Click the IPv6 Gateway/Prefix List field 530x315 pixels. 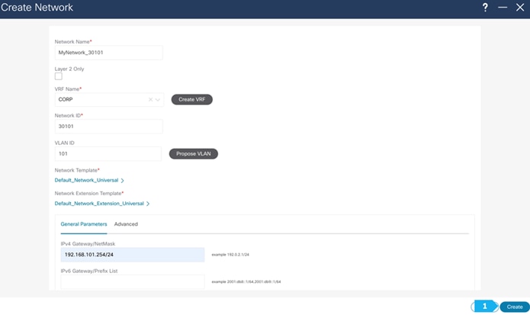[133, 281]
